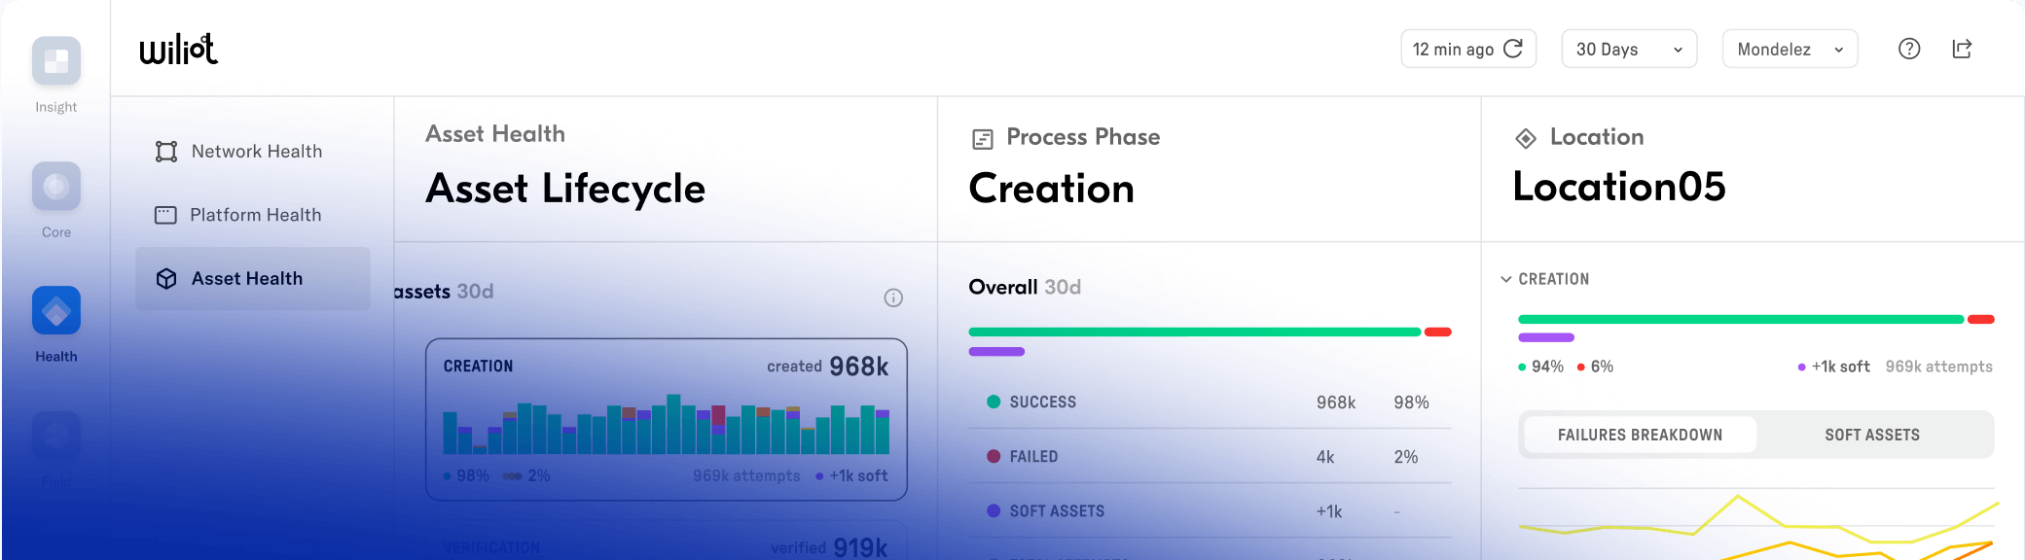
Task: Click the 94% success label in Location
Action: (x=1547, y=367)
